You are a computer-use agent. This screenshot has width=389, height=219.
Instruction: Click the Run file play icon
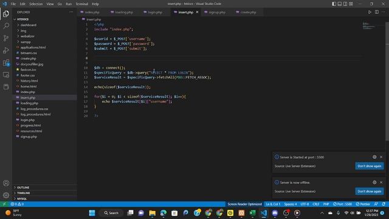pos(370,12)
